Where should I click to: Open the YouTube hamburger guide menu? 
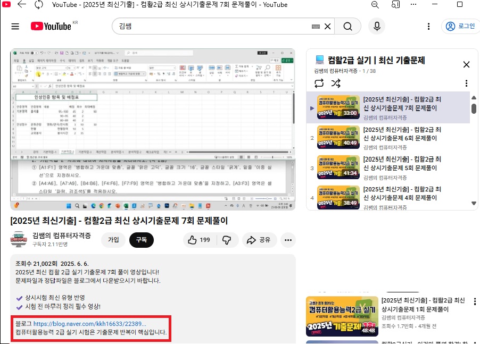pos(15,26)
